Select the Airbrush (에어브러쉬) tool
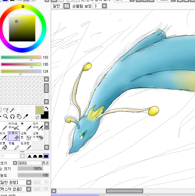Image resolution: width=195 pixels, height=196 pixels. point(14,126)
